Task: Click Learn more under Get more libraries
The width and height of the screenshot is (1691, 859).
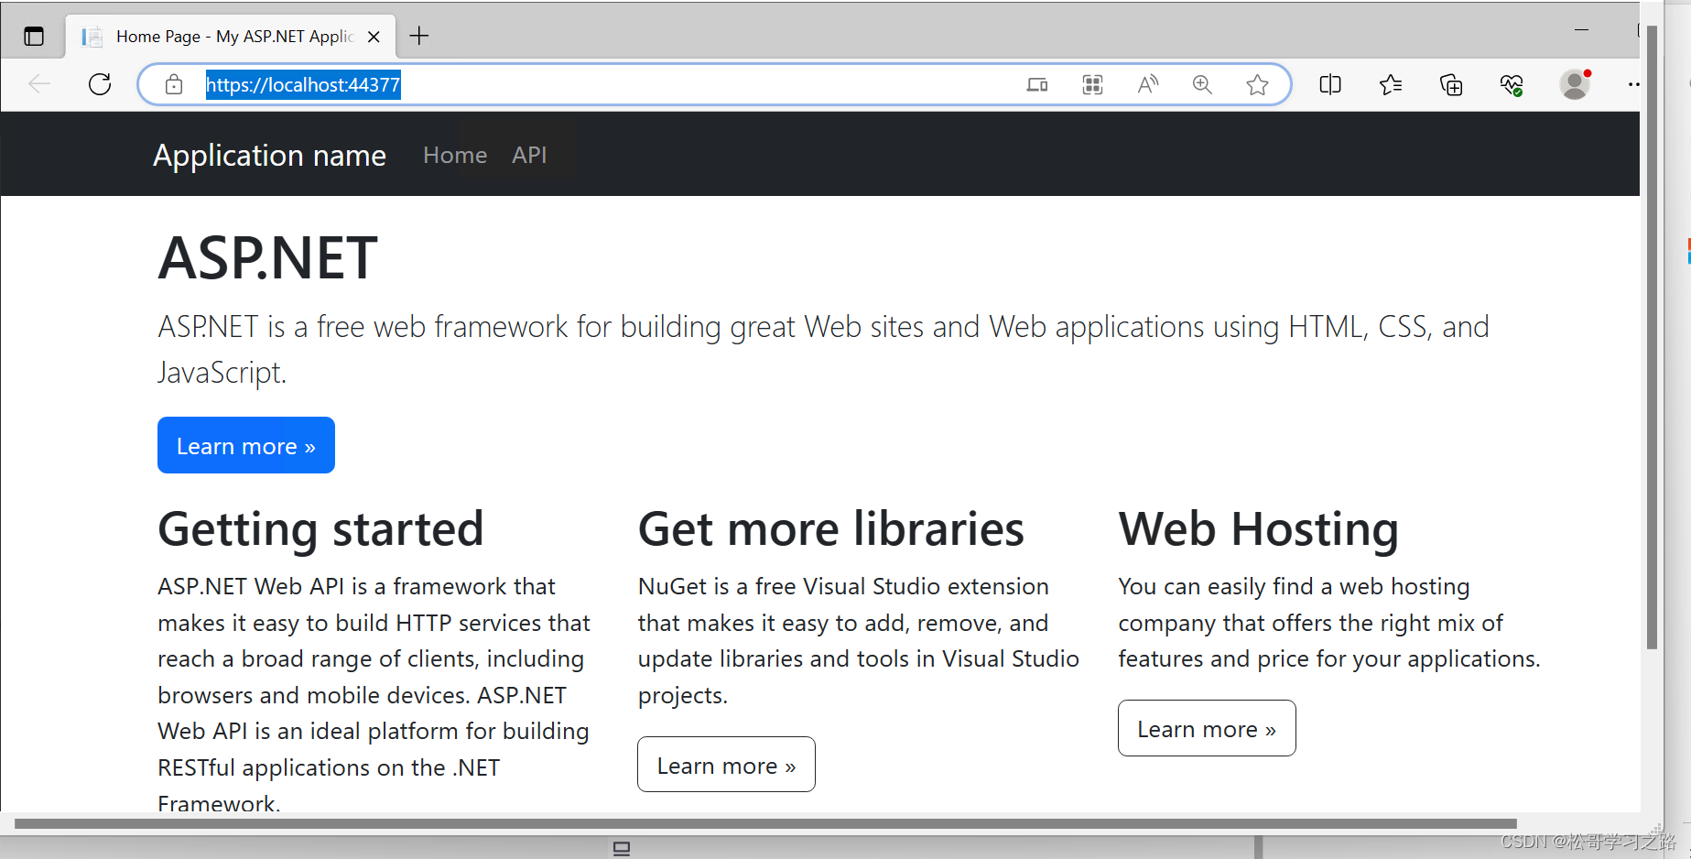Action: coord(726,765)
